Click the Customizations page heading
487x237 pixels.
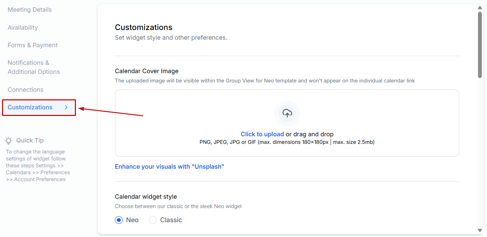point(143,27)
